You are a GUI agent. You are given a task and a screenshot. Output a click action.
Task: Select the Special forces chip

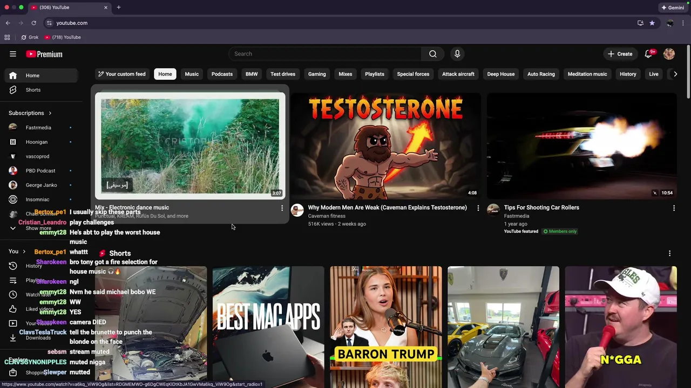(x=413, y=74)
